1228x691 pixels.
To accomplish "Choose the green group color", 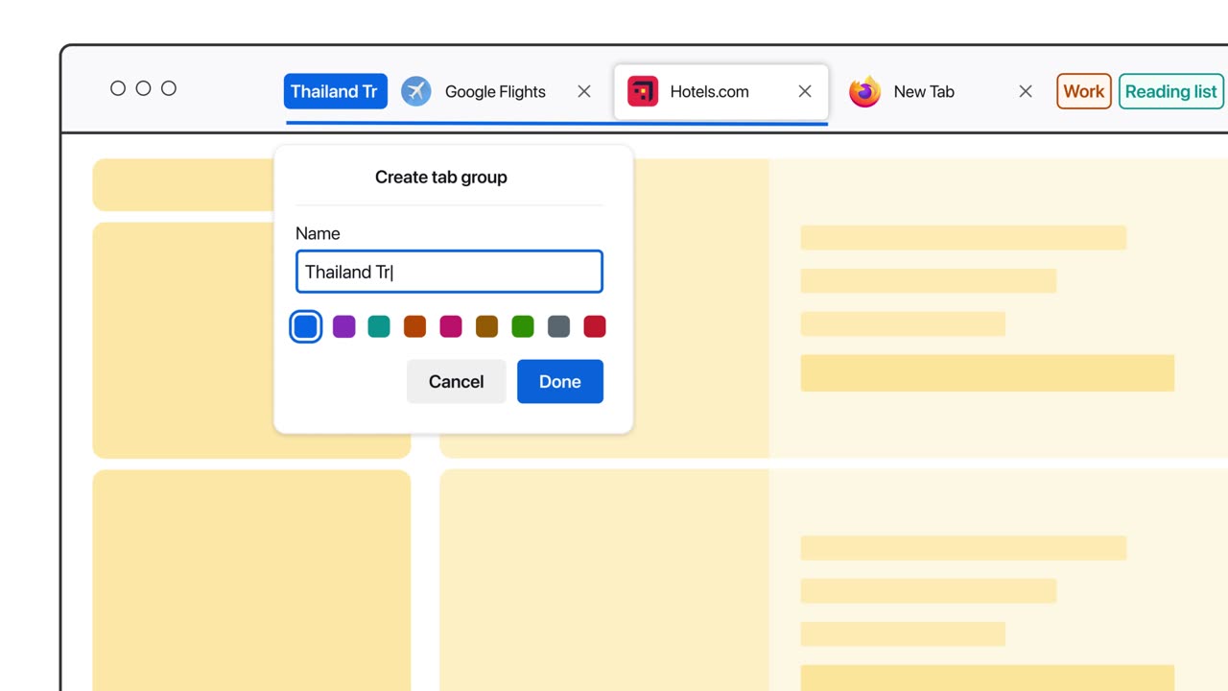I will (x=523, y=326).
